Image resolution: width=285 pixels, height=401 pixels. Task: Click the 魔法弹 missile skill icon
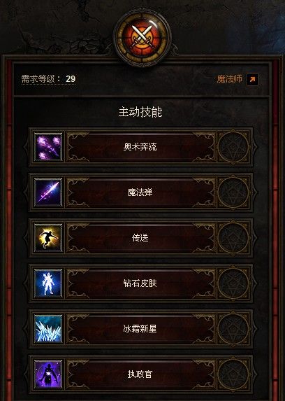48,192
